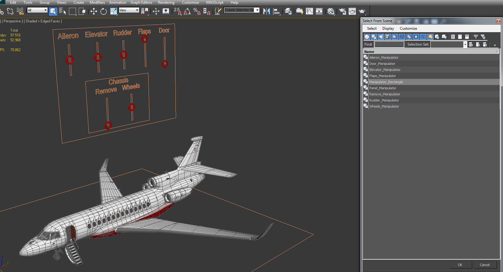Open the Material Editor icon

tap(331, 11)
